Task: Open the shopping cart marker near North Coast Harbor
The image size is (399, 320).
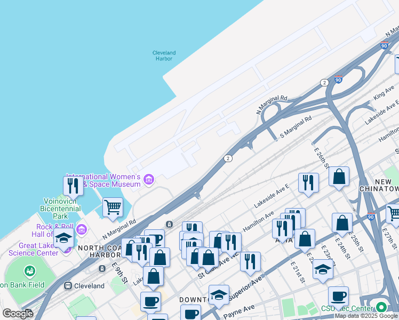Action: 113,209
